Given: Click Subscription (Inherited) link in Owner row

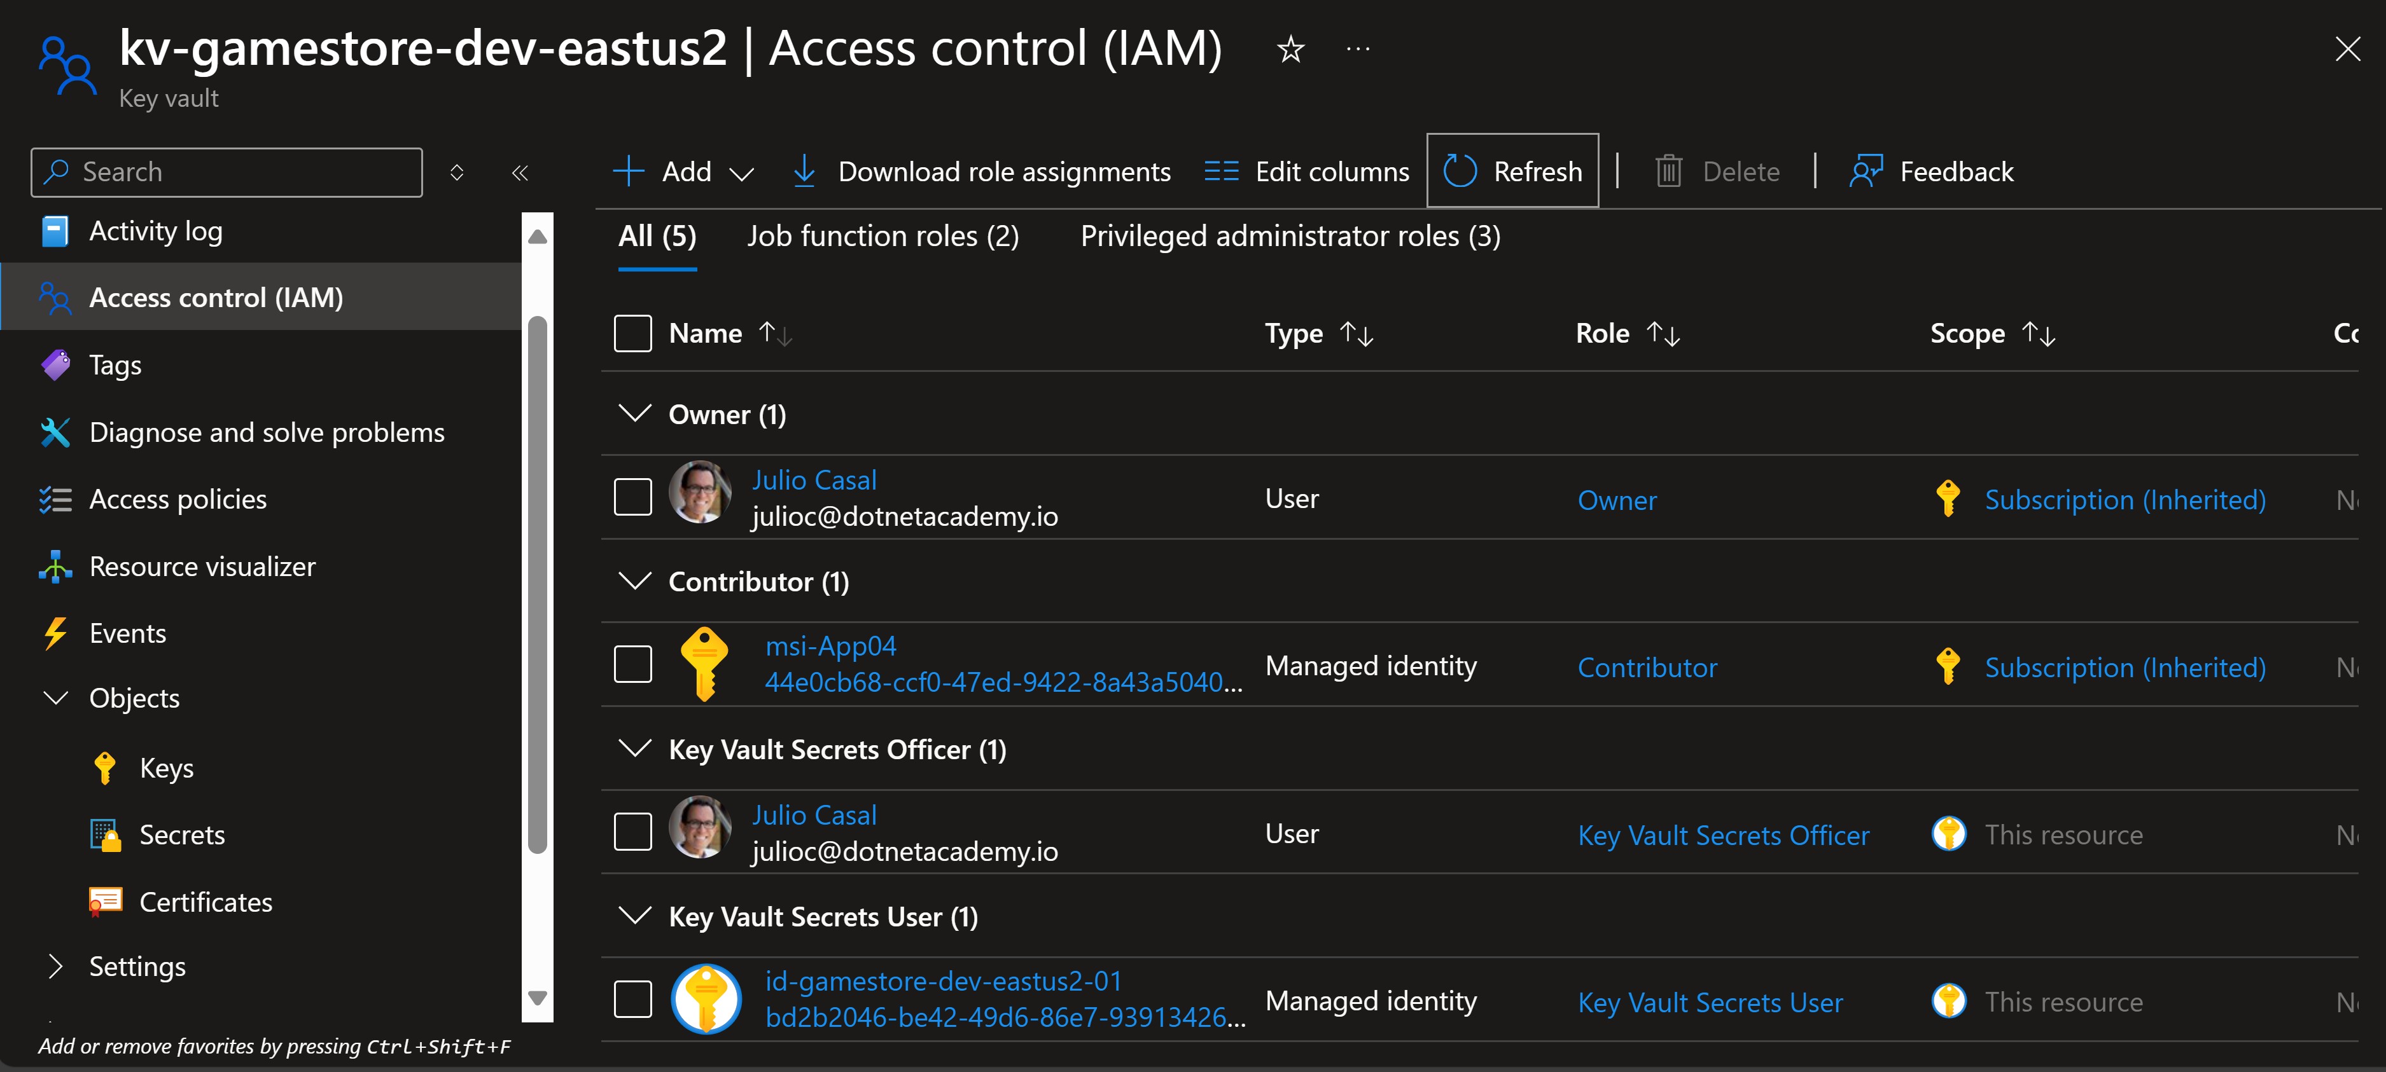Looking at the screenshot, I should 2124,500.
